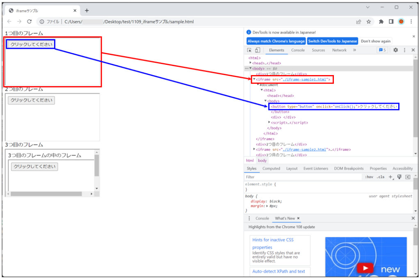Screen dimensions: 420x279
Task: Open DevTools settings gear icon
Action: pyautogui.click(x=395, y=50)
